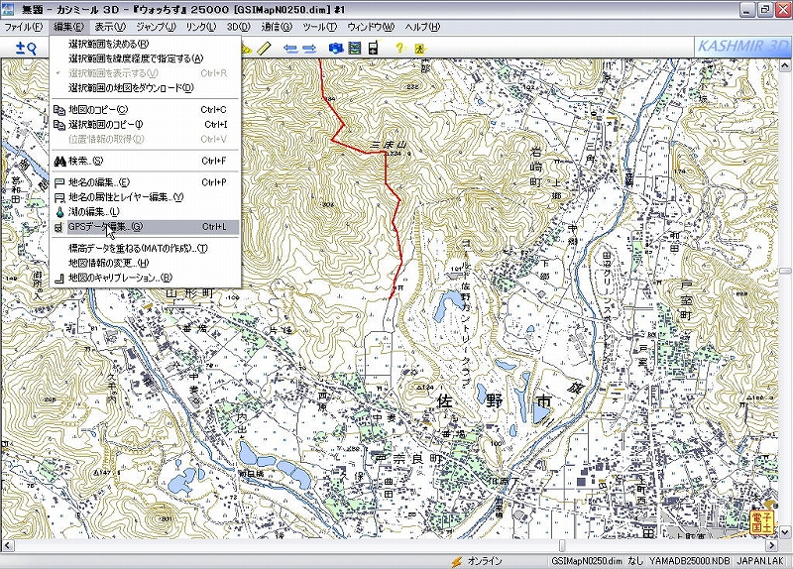
Task: Click the オンライン status bar text
Action: (485, 561)
